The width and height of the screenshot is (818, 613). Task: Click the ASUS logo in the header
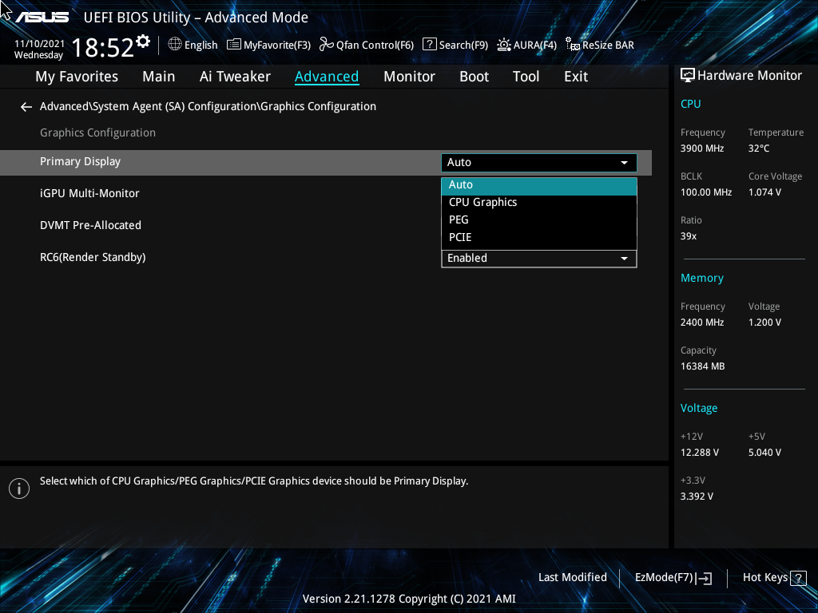42,18
